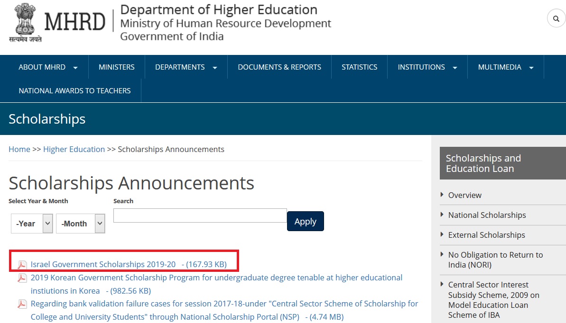Open 2019 Korean Government Scholarship Program link
Viewport: 566px width, 323px height.
(217, 284)
